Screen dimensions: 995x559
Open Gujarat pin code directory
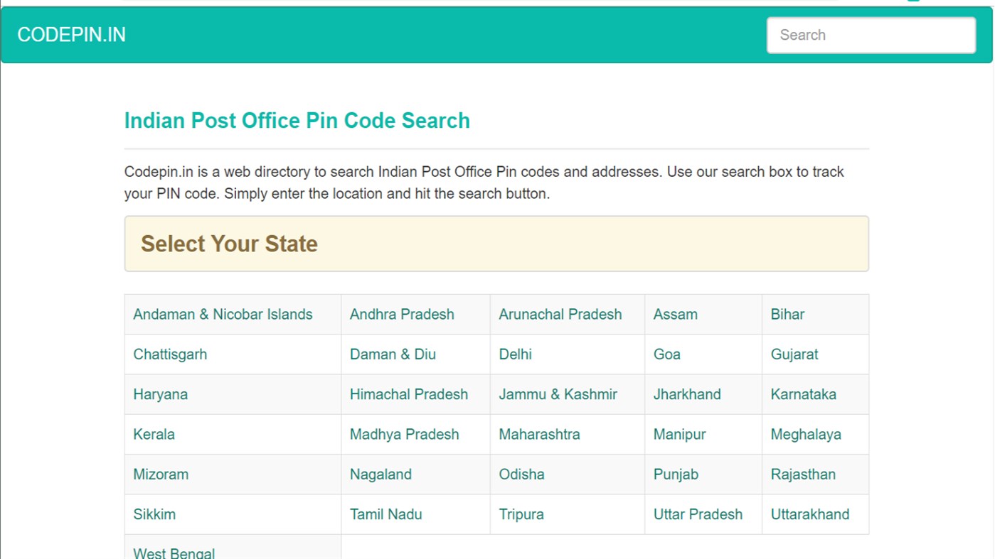(794, 354)
